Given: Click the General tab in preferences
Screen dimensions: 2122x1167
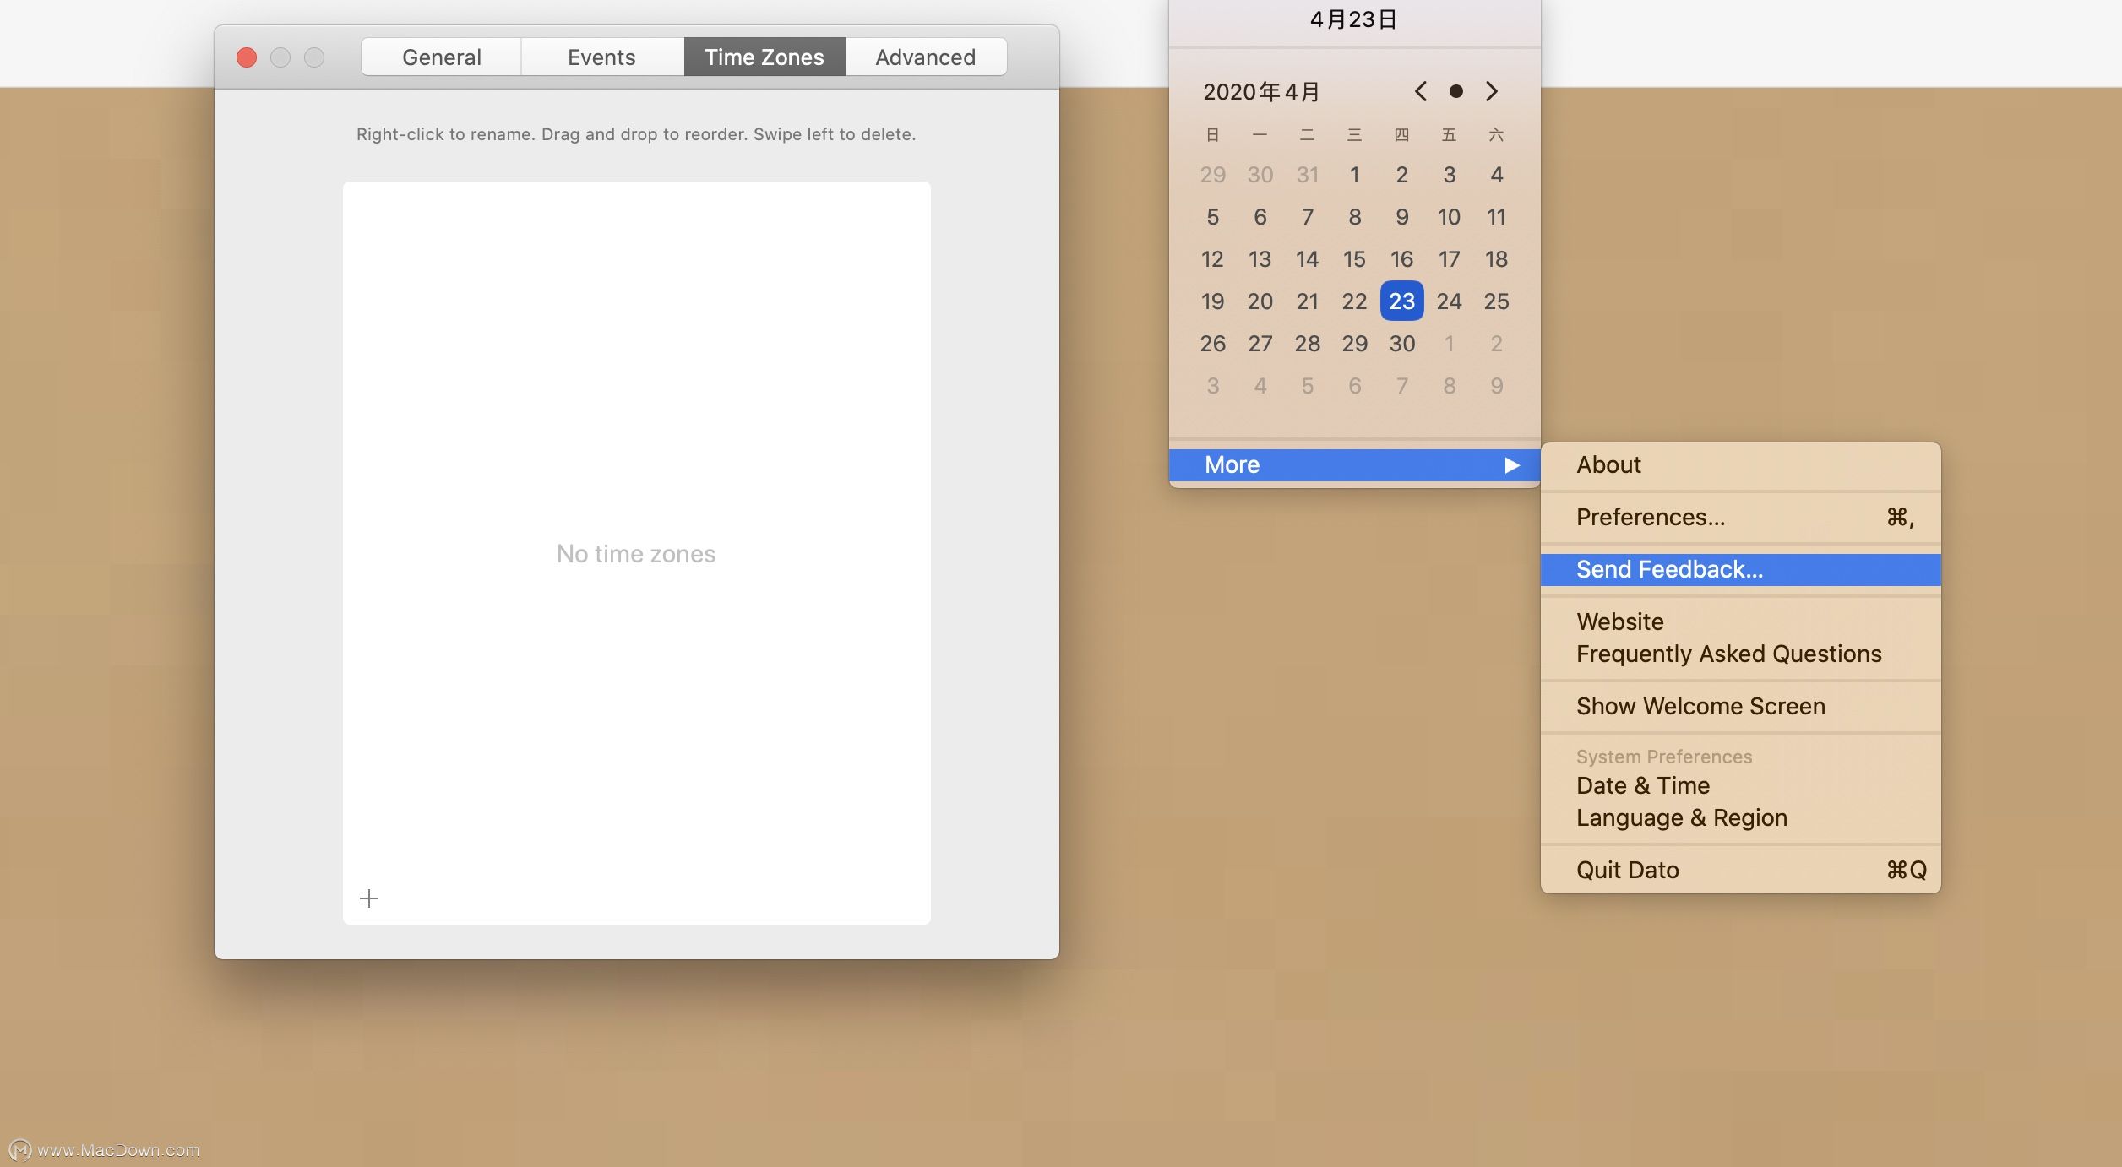Looking at the screenshot, I should pyautogui.click(x=440, y=56).
